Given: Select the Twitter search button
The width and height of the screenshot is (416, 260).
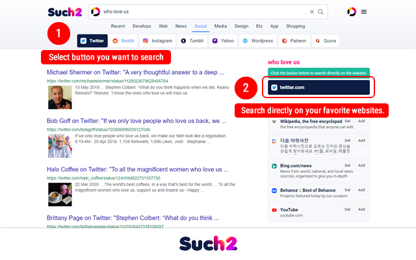Looking at the screenshot, I should pos(92,40).
